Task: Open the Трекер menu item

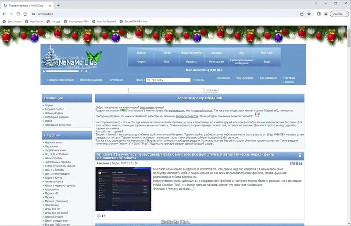Action: point(166,52)
